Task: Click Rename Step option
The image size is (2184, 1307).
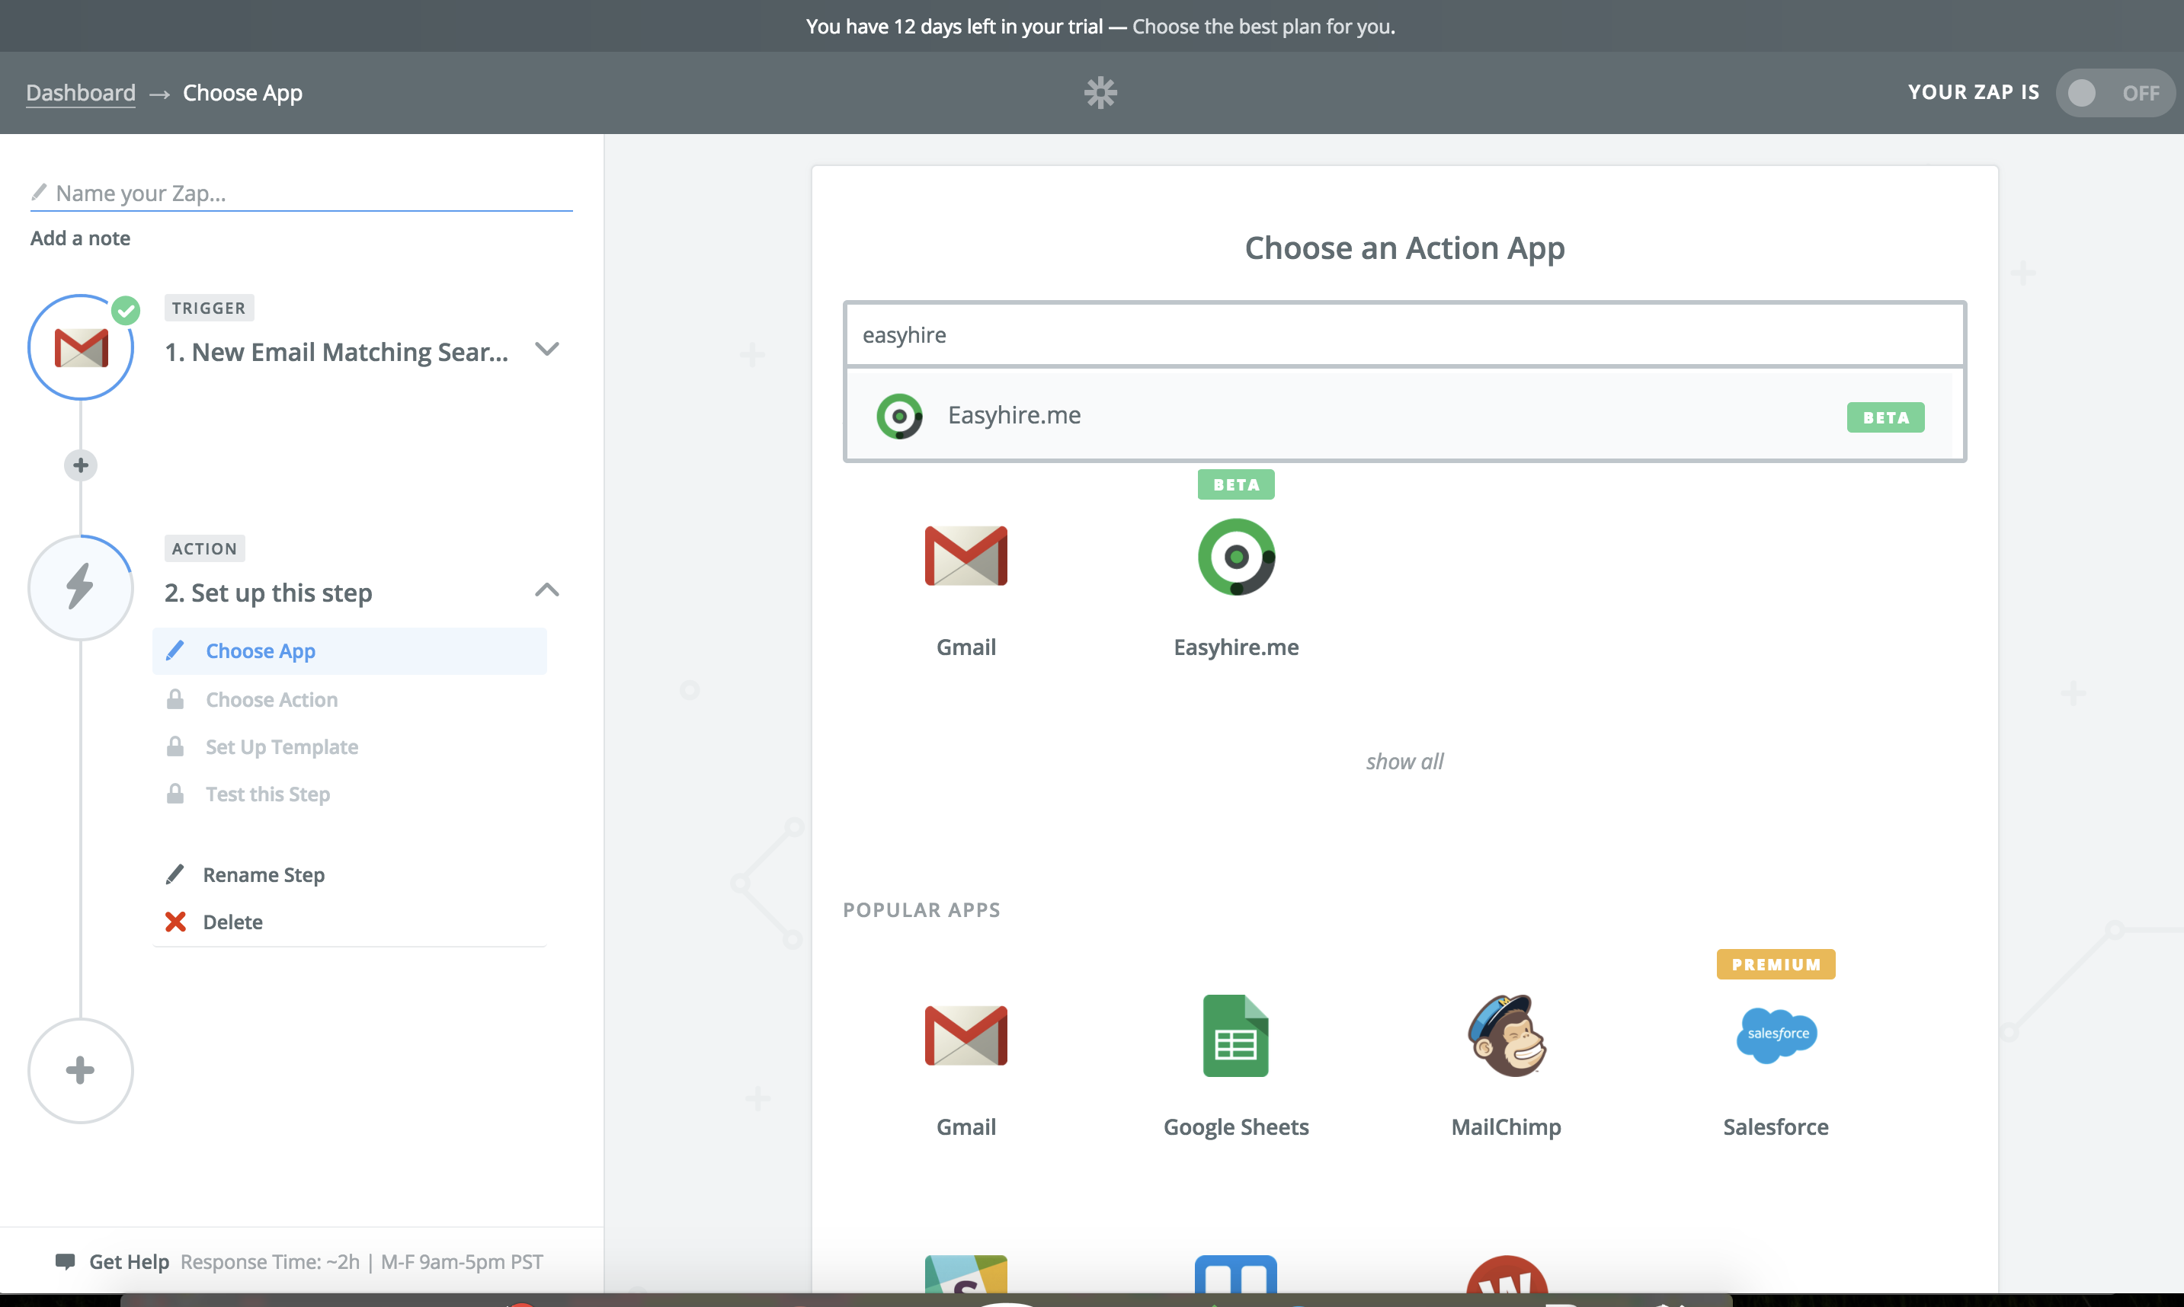Action: (x=264, y=874)
